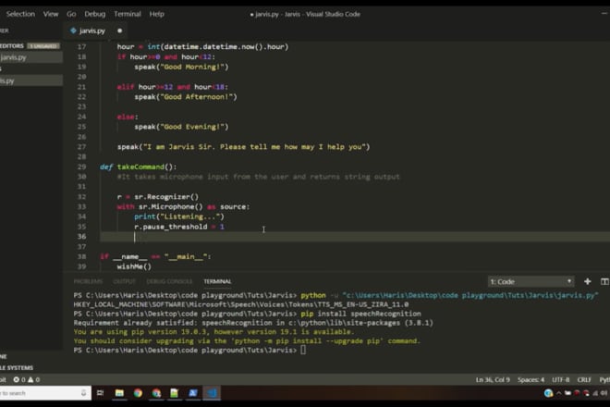Switch to the Terminal panel tab
Image resolution: width=610 pixels, height=407 pixels.
point(217,281)
